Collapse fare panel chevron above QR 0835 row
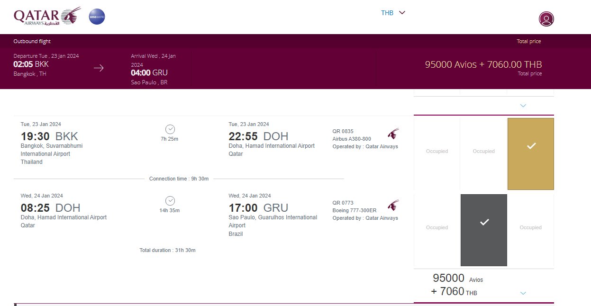Viewport: 591px width, 306px height. 523,106
